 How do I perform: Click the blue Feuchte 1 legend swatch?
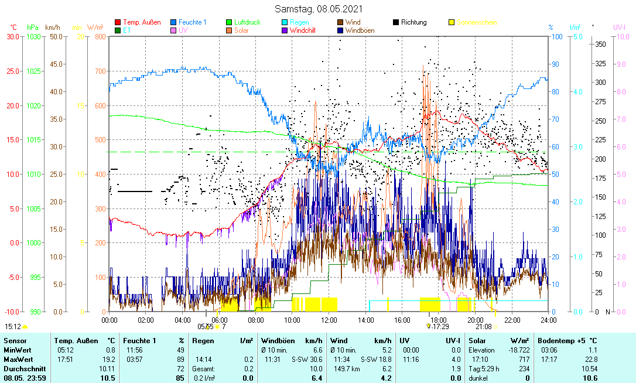pos(173,23)
